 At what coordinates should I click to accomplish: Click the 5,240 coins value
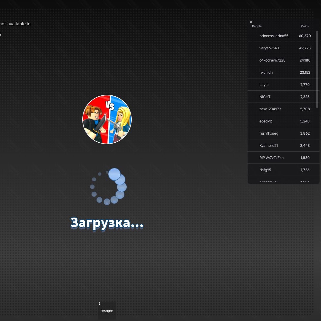(305, 121)
